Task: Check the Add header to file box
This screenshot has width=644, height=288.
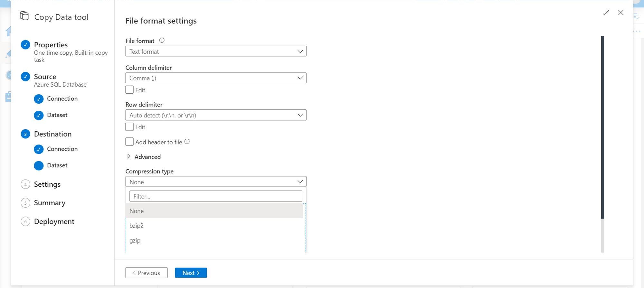Action: click(x=129, y=142)
